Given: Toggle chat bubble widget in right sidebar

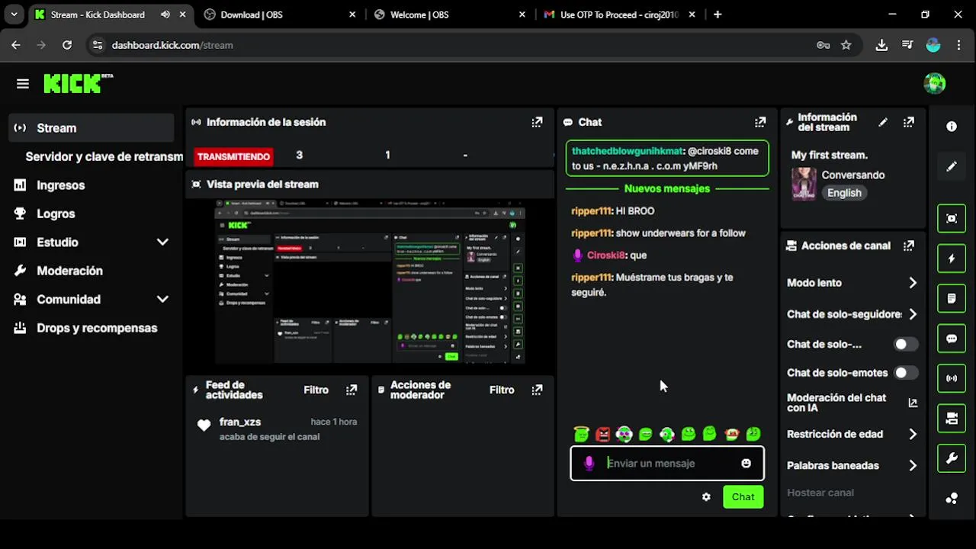Looking at the screenshot, I should point(952,339).
